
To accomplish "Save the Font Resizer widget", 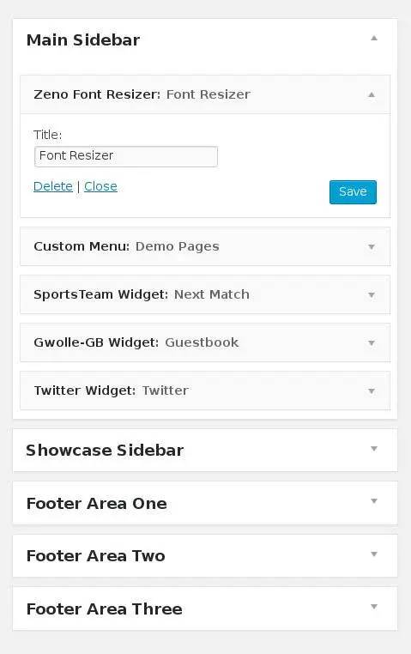I will 353,192.
